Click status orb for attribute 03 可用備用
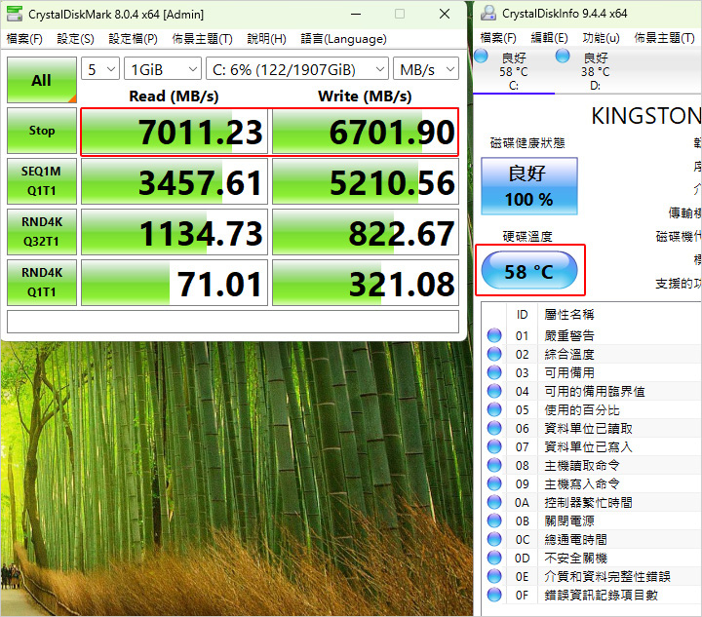 click(494, 372)
